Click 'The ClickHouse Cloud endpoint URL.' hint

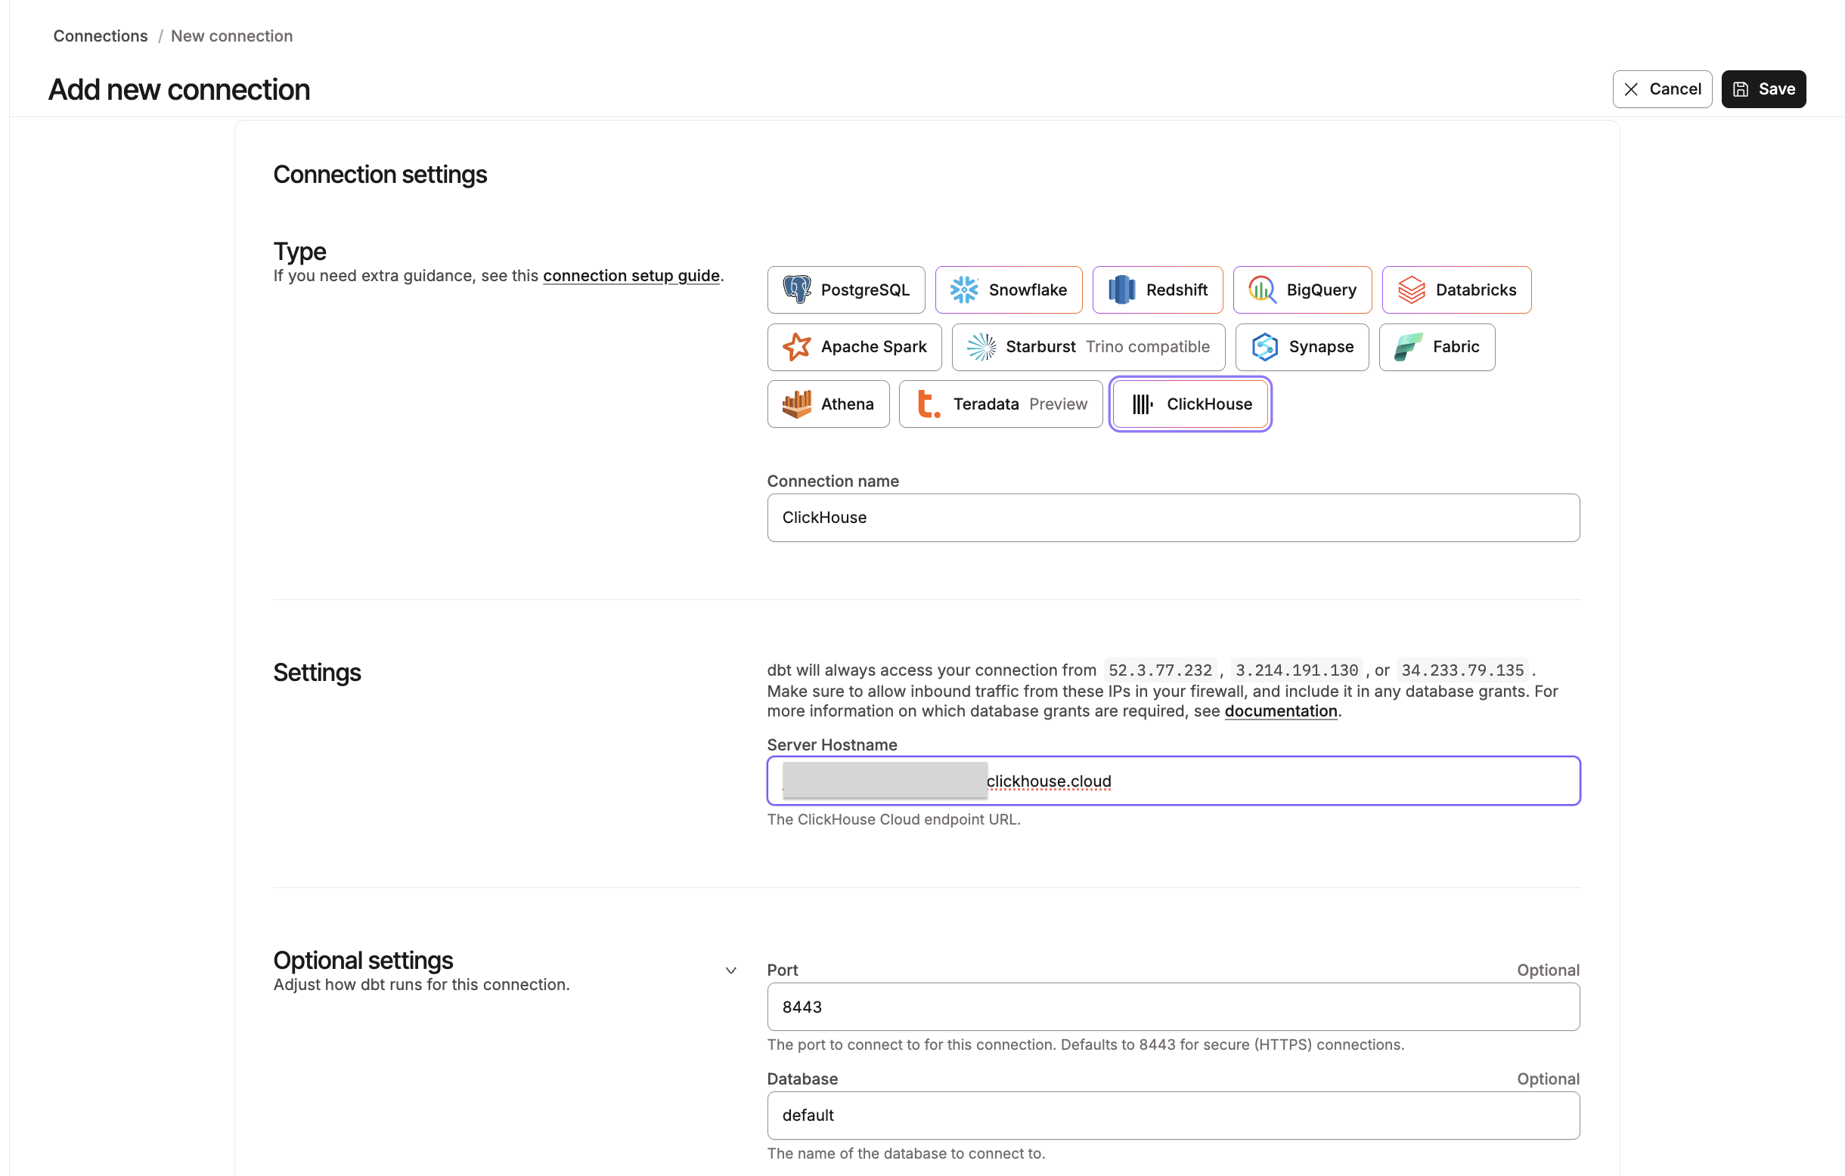pyautogui.click(x=893, y=819)
